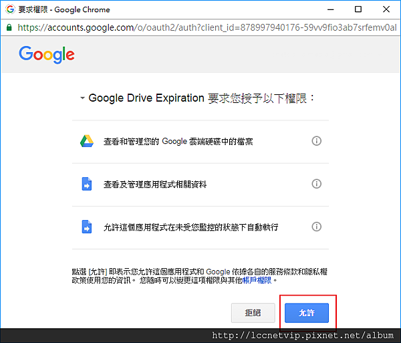
Task: Close the 要求權限 popup window
Action: coord(388,9)
